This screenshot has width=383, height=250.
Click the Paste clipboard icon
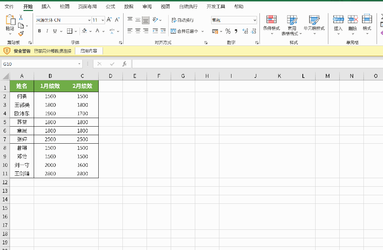tap(10, 20)
